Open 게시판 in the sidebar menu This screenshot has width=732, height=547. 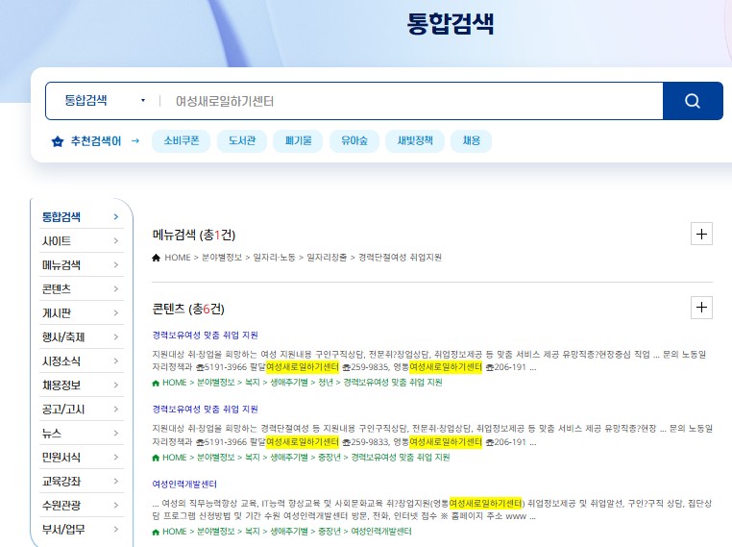pos(82,313)
